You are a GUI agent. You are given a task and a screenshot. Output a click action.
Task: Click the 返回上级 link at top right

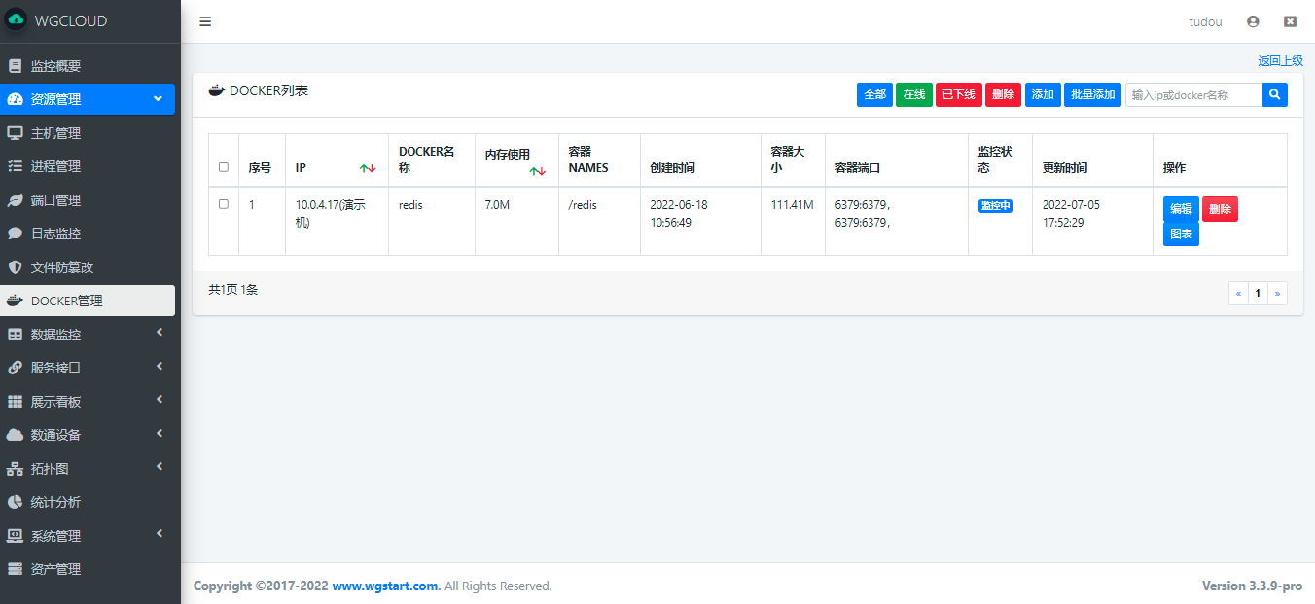pos(1279,59)
